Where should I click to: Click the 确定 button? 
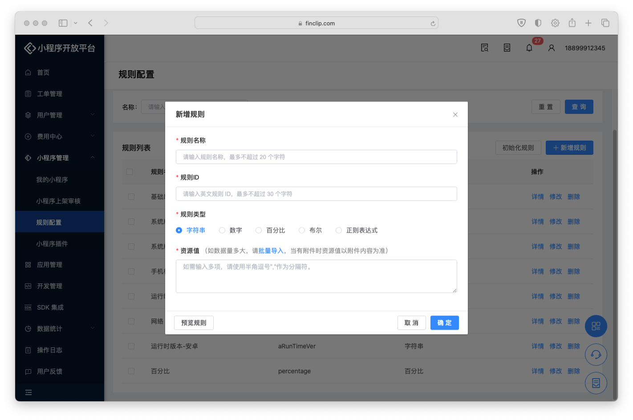click(x=444, y=323)
